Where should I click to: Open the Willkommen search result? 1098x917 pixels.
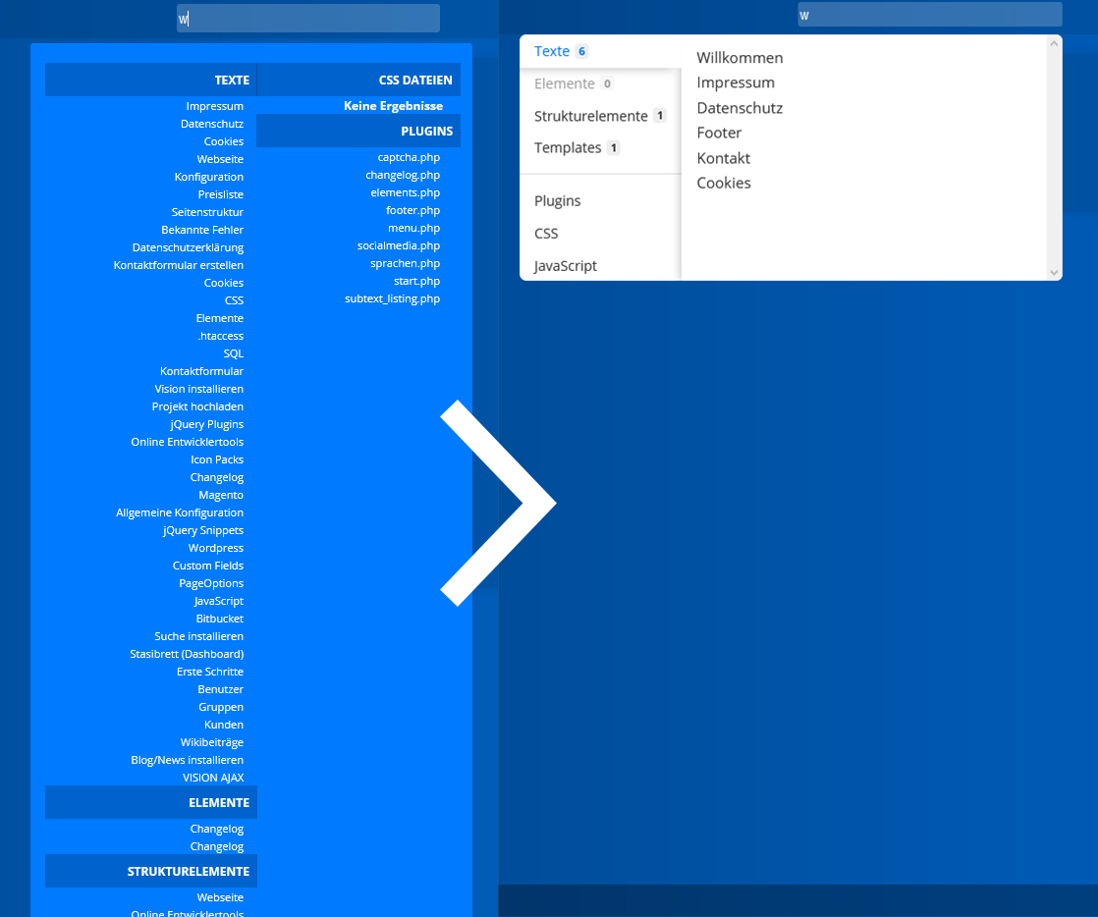(740, 58)
